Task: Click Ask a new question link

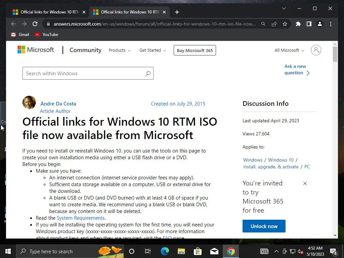Action: [x=297, y=70]
